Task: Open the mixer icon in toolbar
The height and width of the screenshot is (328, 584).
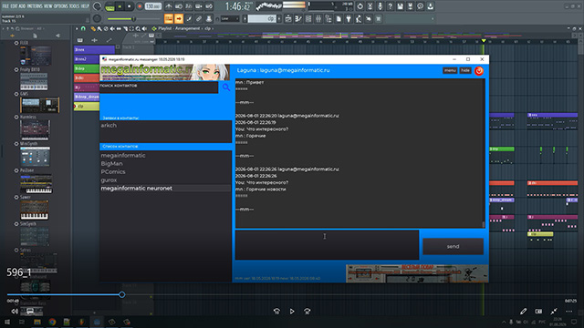Action: (x=318, y=18)
